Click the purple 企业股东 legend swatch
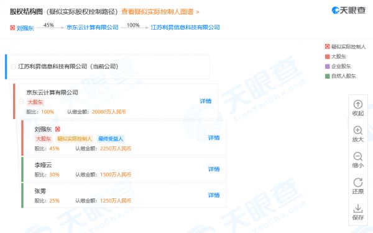Screen dimensions: 373x233 [328, 66]
